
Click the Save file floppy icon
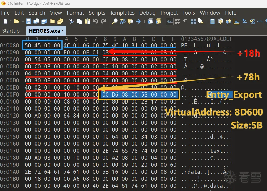click(28, 21)
